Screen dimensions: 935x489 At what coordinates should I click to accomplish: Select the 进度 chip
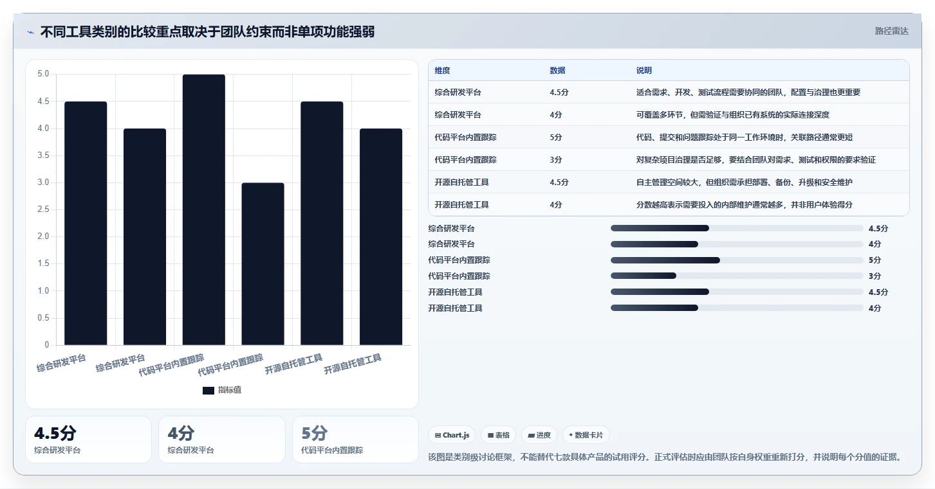point(539,435)
